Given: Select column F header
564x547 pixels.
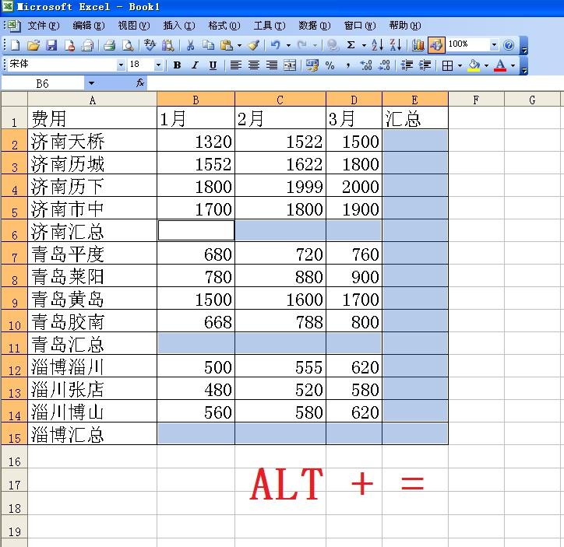Looking at the screenshot, I should pyautogui.click(x=476, y=100).
